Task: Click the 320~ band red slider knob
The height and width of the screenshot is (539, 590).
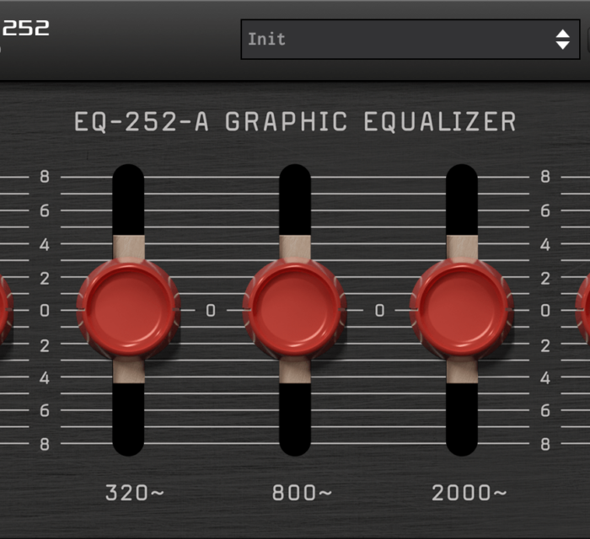Action: [128, 310]
